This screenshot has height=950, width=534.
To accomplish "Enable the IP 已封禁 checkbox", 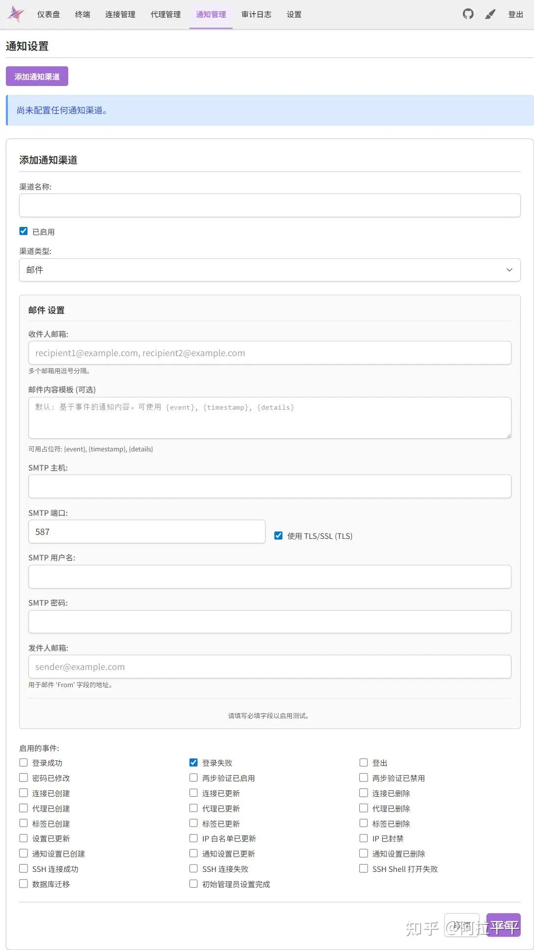I will pos(364,838).
